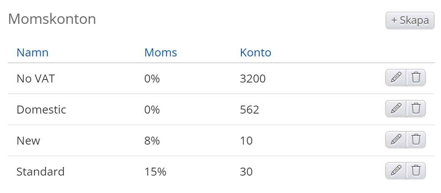The image size is (441, 193).
Task: Delete the Domestic VAT account
Action: point(416,109)
